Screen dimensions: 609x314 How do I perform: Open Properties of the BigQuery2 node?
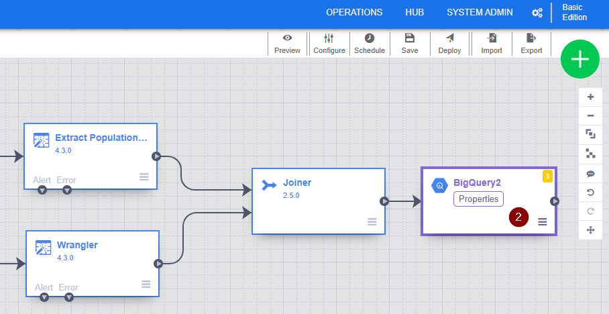pyautogui.click(x=478, y=199)
